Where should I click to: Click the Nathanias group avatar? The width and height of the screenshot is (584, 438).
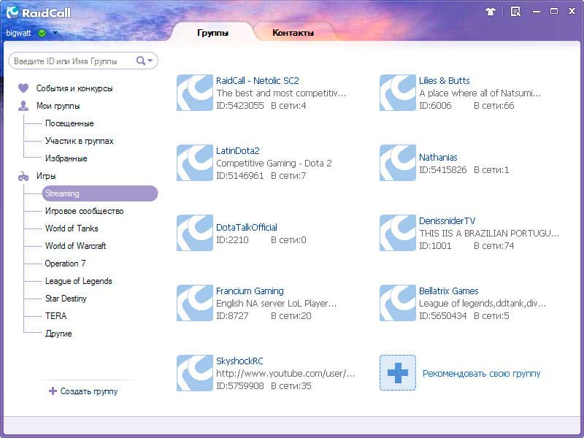coord(397,163)
